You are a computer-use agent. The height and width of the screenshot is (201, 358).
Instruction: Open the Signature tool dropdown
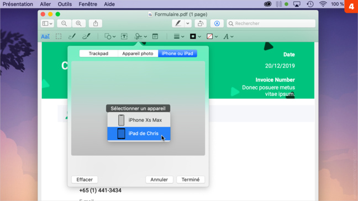(x=140, y=36)
